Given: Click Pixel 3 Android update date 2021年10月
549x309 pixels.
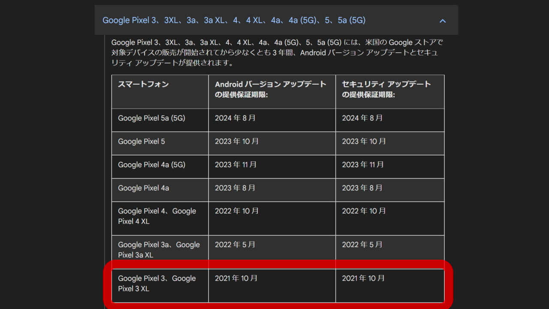Looking at the screenshot, I should click(236, 278).
